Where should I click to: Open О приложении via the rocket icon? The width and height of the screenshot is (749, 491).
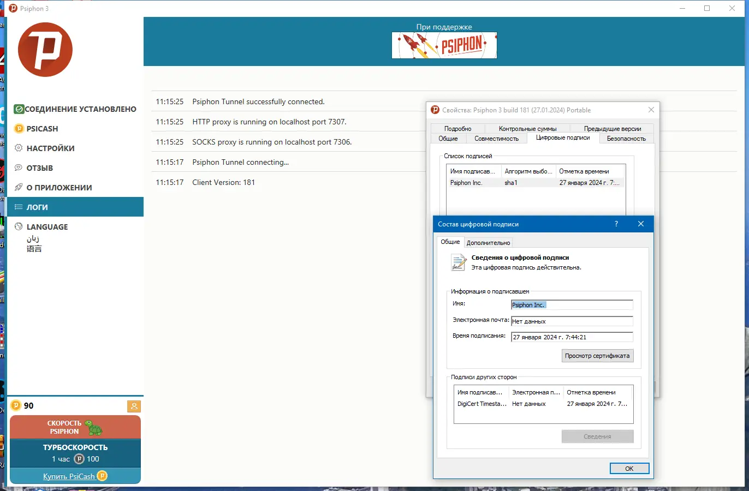click(19, 188)
